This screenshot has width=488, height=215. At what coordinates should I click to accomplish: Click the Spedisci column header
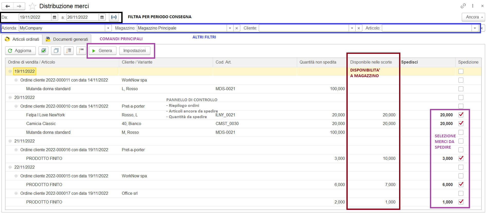click(x=427, y=62)
